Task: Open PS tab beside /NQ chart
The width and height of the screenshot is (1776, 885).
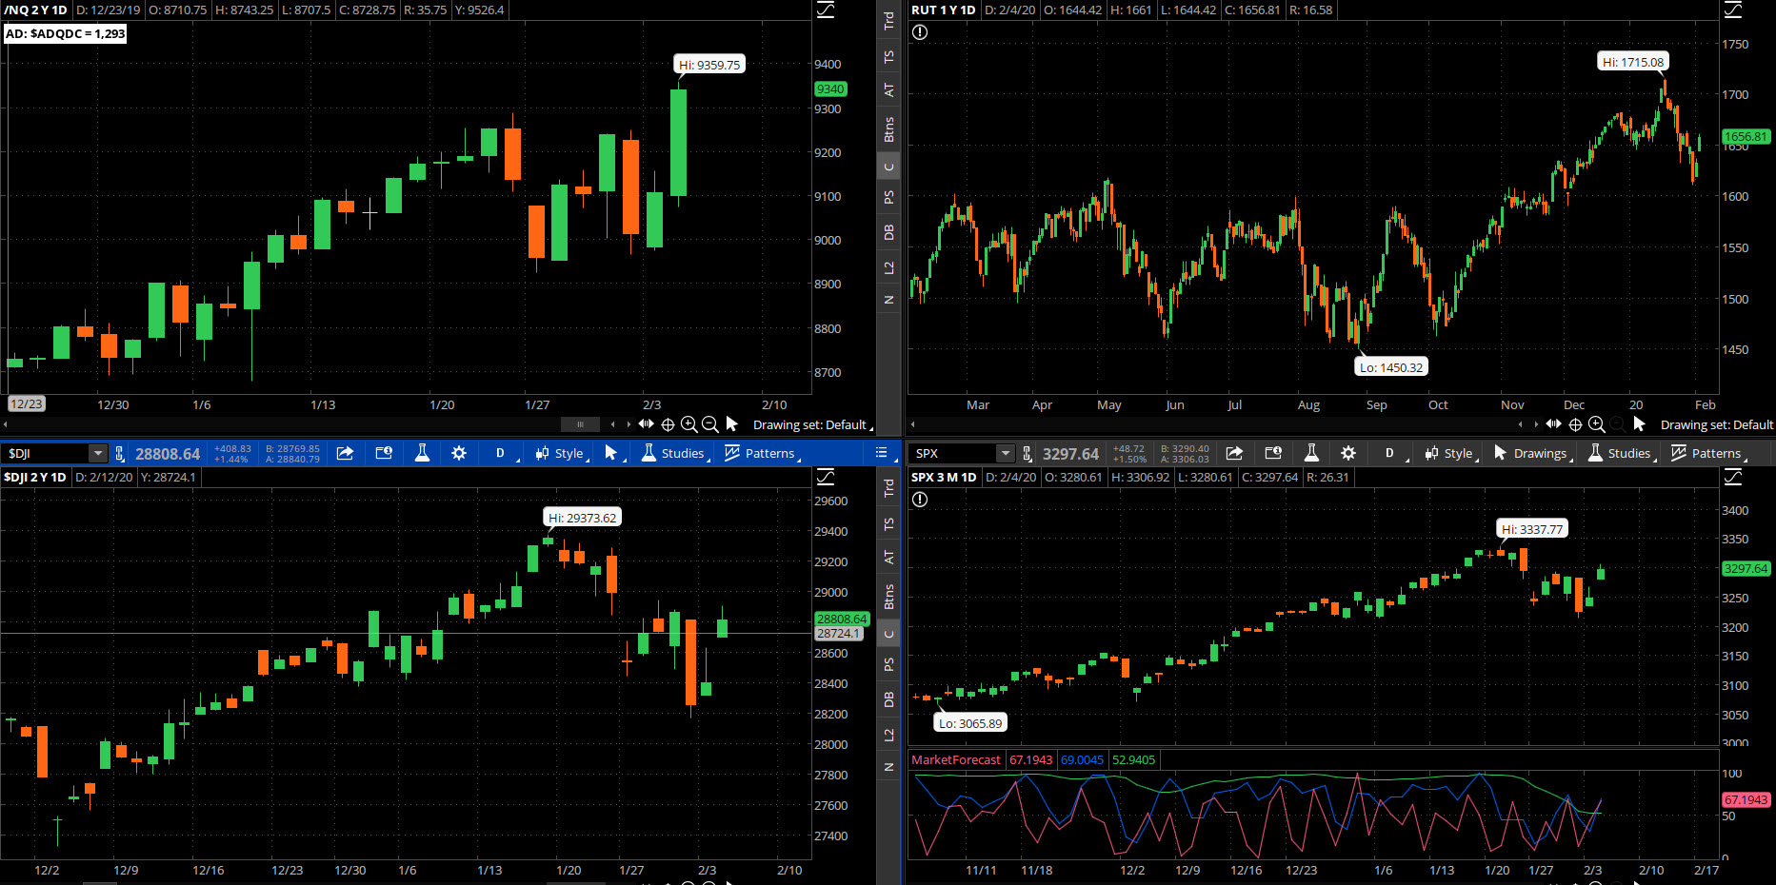Action: tap(888, 197)
